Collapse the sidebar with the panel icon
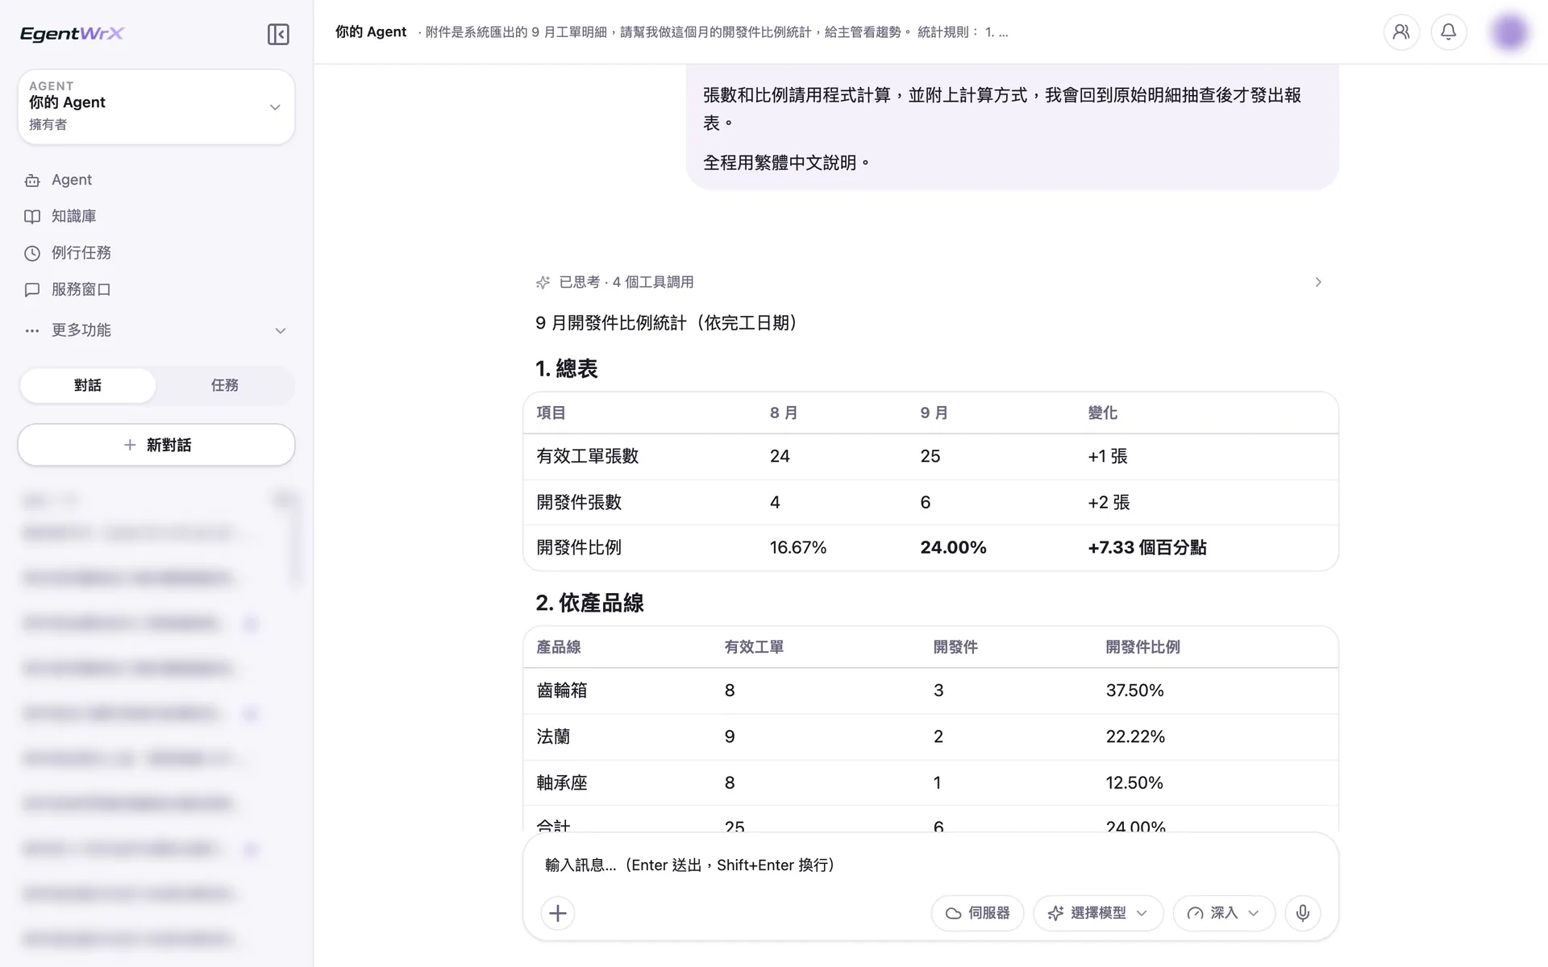Screen dimensions: 1548x967 (278, 34)
